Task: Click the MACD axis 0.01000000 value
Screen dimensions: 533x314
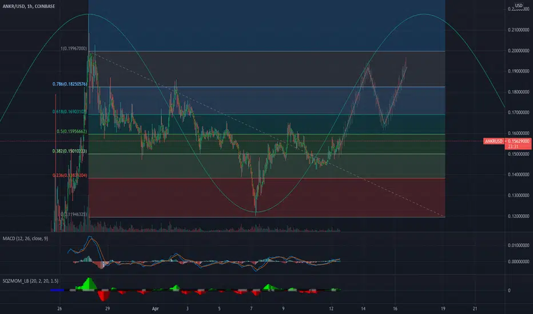Action: tap(518, 245)
